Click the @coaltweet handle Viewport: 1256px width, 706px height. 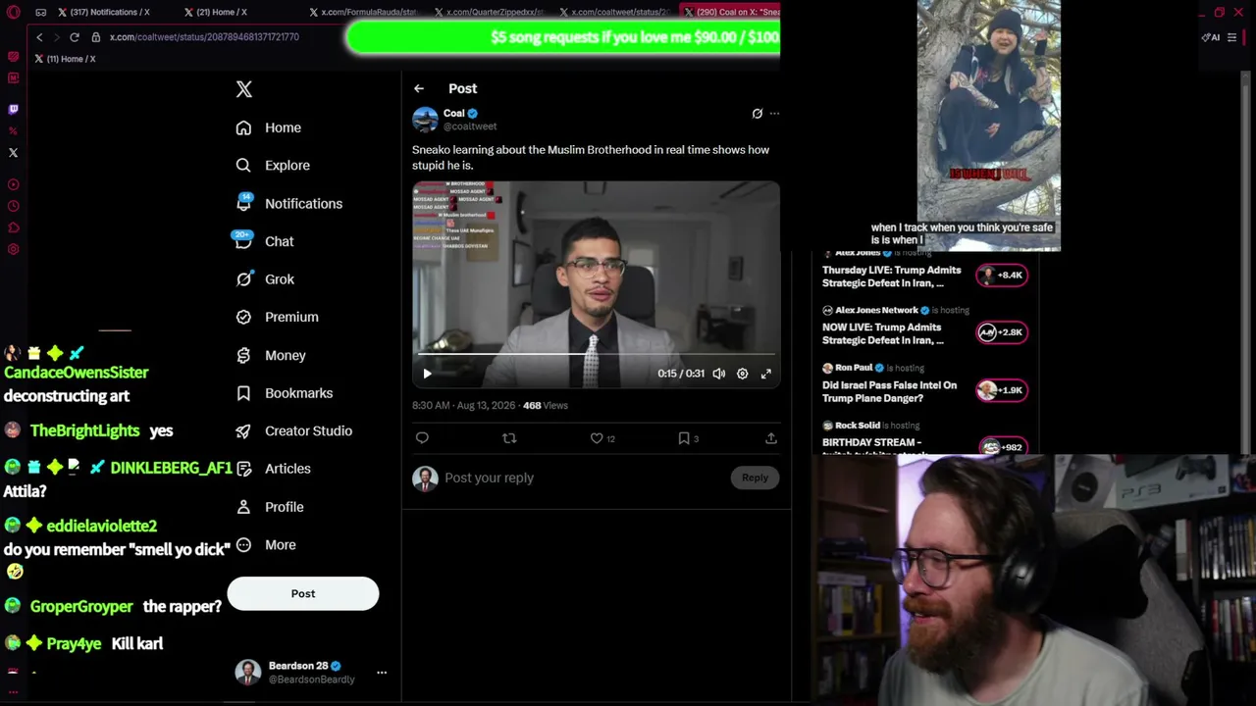click(x=470, y=126)
